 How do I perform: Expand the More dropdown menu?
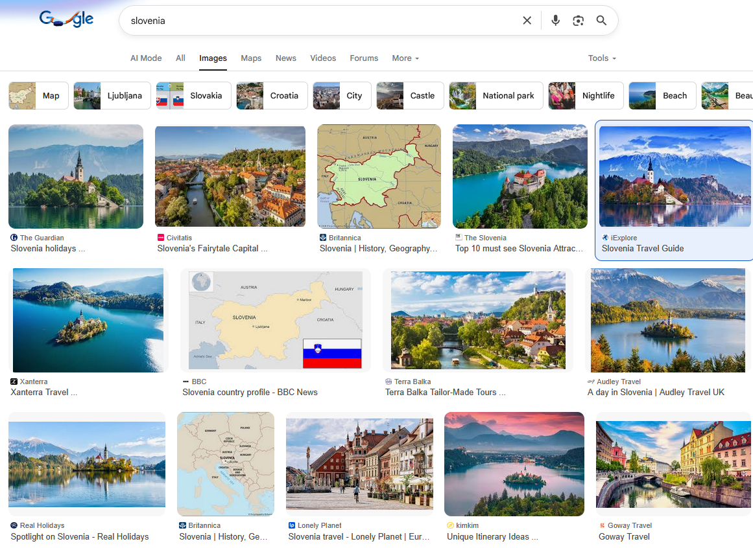pos(405,58)
